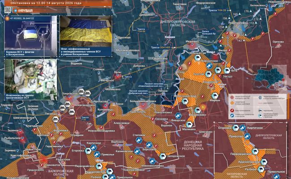Viewport: 291px width, 179px height.
Task: Click the megaphone icon below Новохатское
Action: click(x=210, y=66)
